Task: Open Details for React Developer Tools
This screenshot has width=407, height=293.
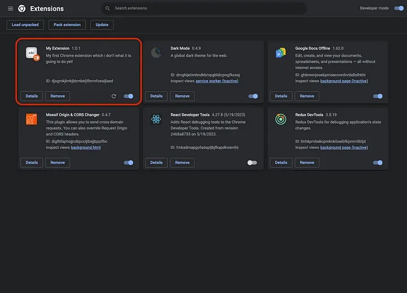Action: coord(156,163)
